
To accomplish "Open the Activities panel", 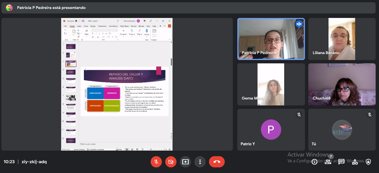I will tap(355, 162).
